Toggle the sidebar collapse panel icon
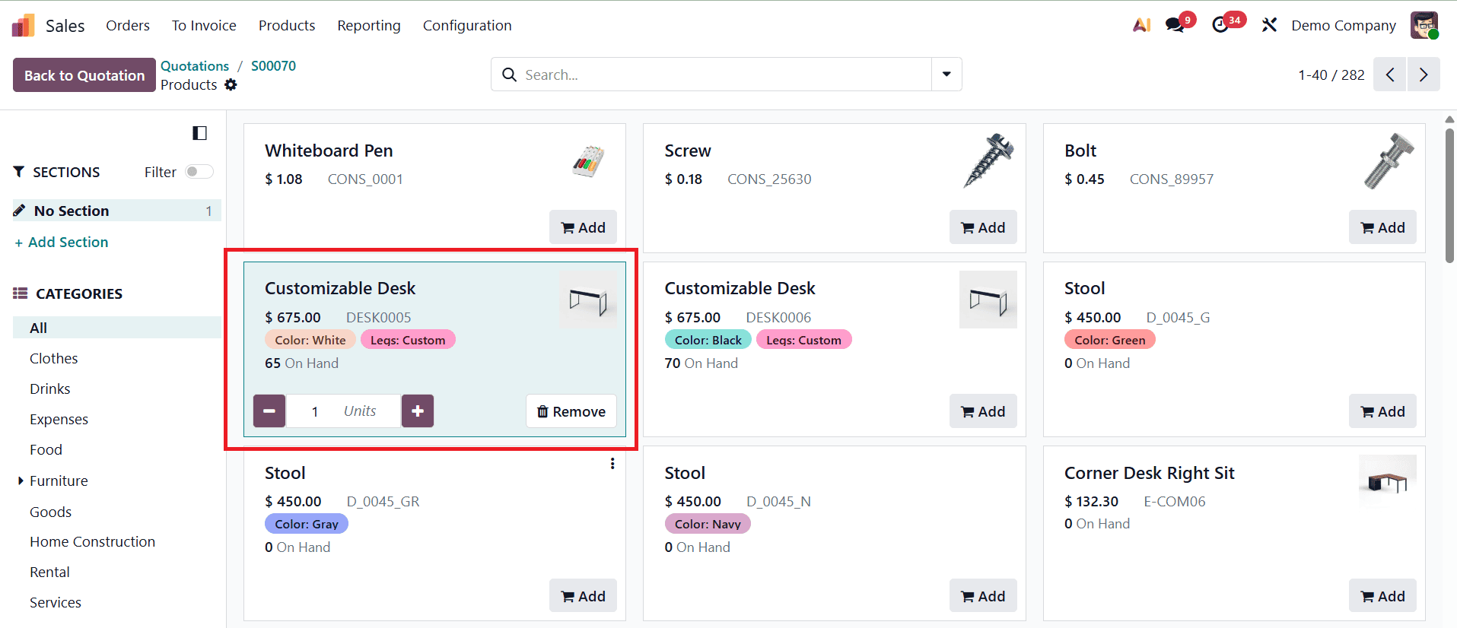The image size is (1457, 628). tap(199, 133)
